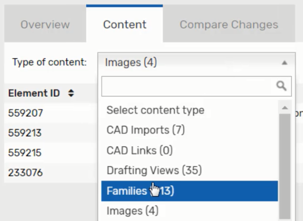
Task: Pick Drafting Views (35) in dropdown
Action: 154,170
